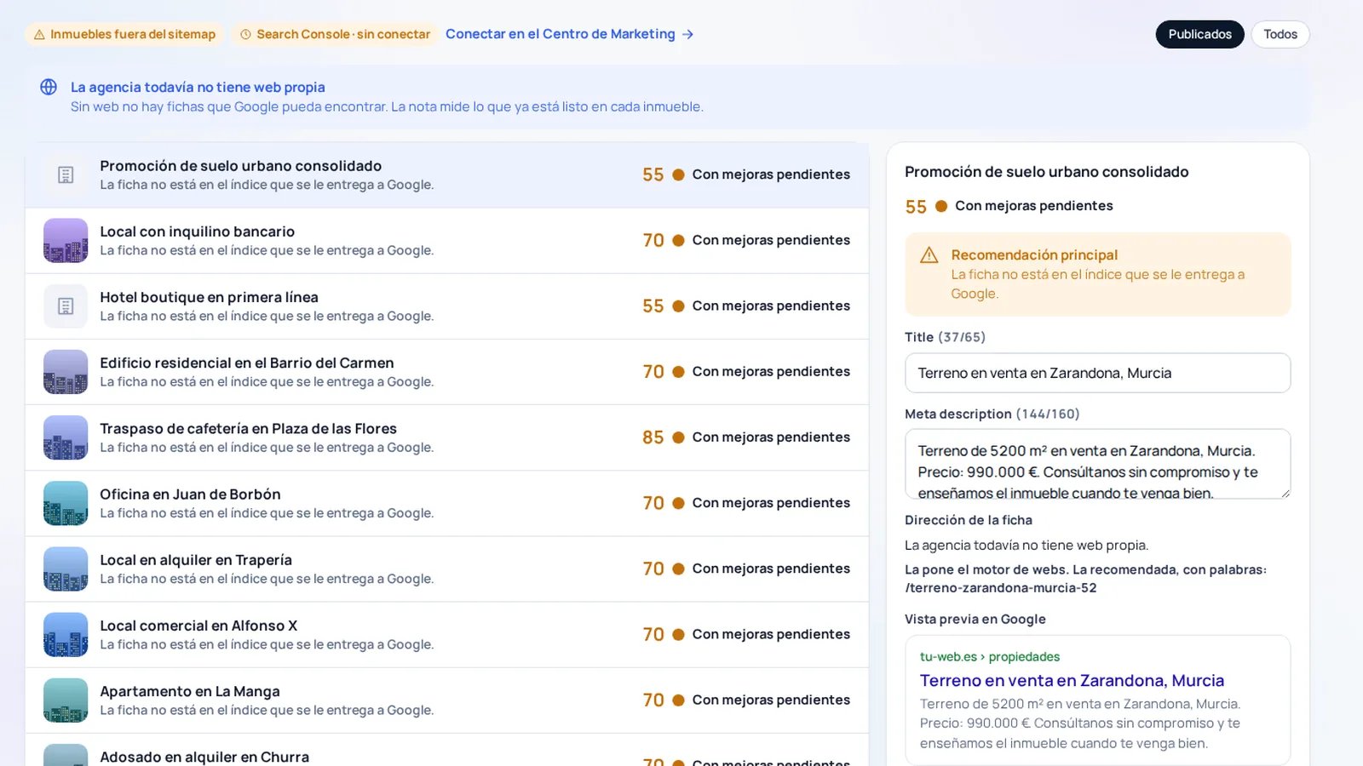Switch to the Todos filter
1363x766 pixels.
pos(1280,34)
